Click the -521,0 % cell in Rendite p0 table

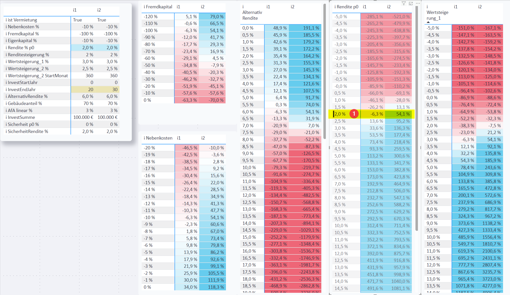click(399, 17)
